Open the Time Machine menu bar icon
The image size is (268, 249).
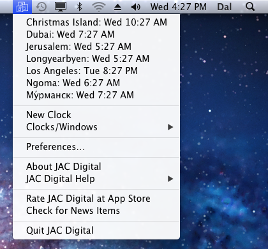pos(41,7)
